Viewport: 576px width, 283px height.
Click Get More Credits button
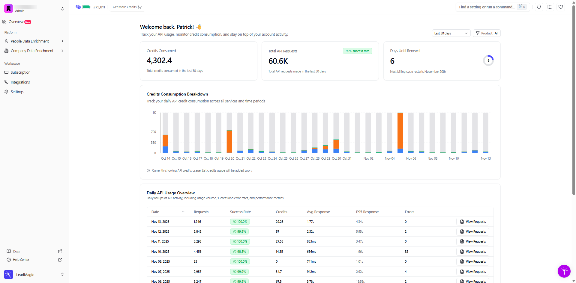[127, 7]
